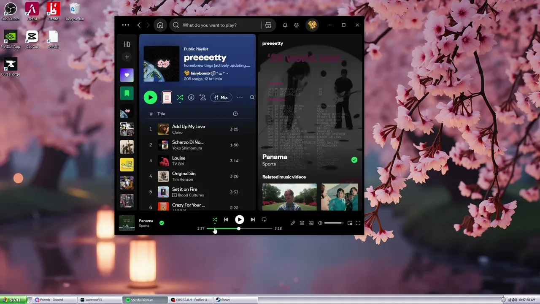The width and height of the screenshot is (540, 304).
Task: Open the miniplayer
Action: click(350, 223)
